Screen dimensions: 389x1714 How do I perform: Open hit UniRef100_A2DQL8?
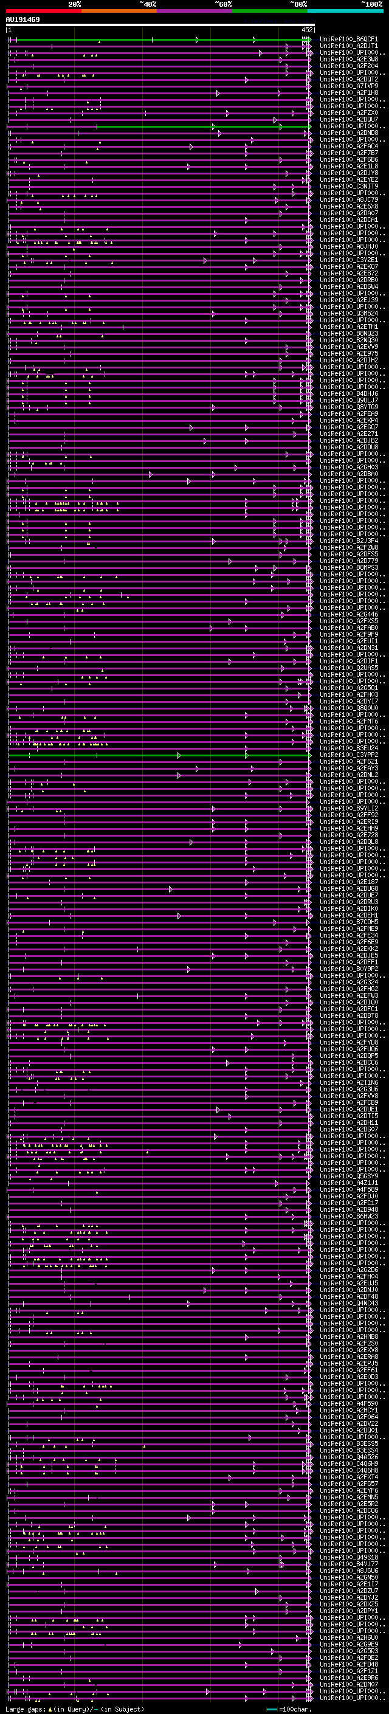(348, 841)
